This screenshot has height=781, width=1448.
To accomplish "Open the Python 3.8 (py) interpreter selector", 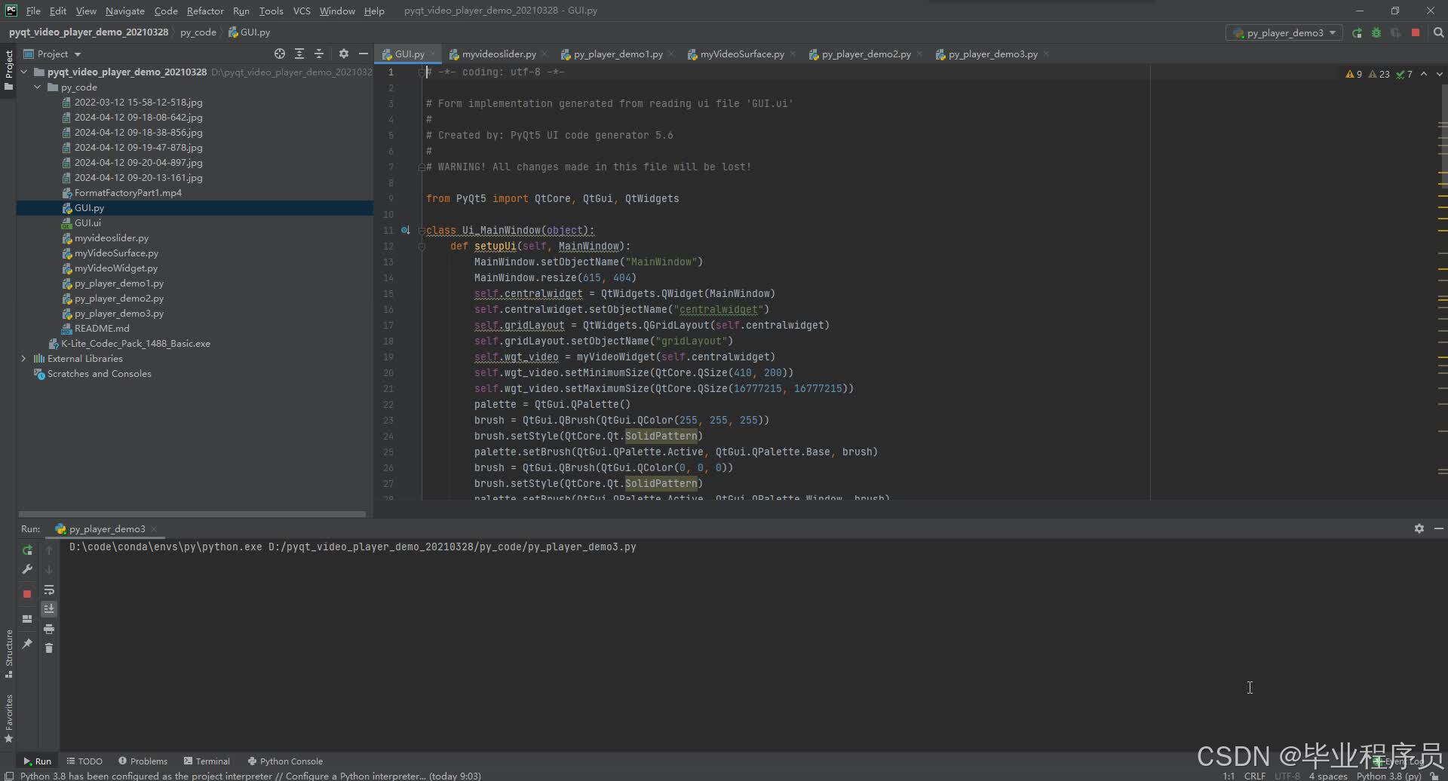I will [x=1388, y=776].
